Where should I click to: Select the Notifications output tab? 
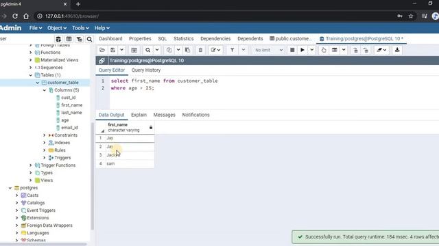pyautogui.click(x=195, y=115)
